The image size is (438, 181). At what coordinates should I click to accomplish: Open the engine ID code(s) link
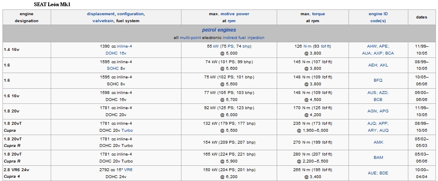pos(378,17)
